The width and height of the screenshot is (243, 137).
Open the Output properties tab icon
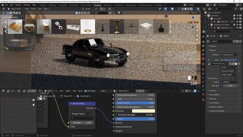(203, 46)
